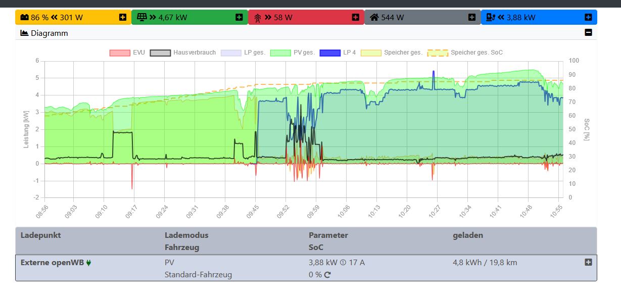Viewport: 621px width, 300px height.
Task: Click the Speicher ges. SoC legend entry
Action: 465,53
